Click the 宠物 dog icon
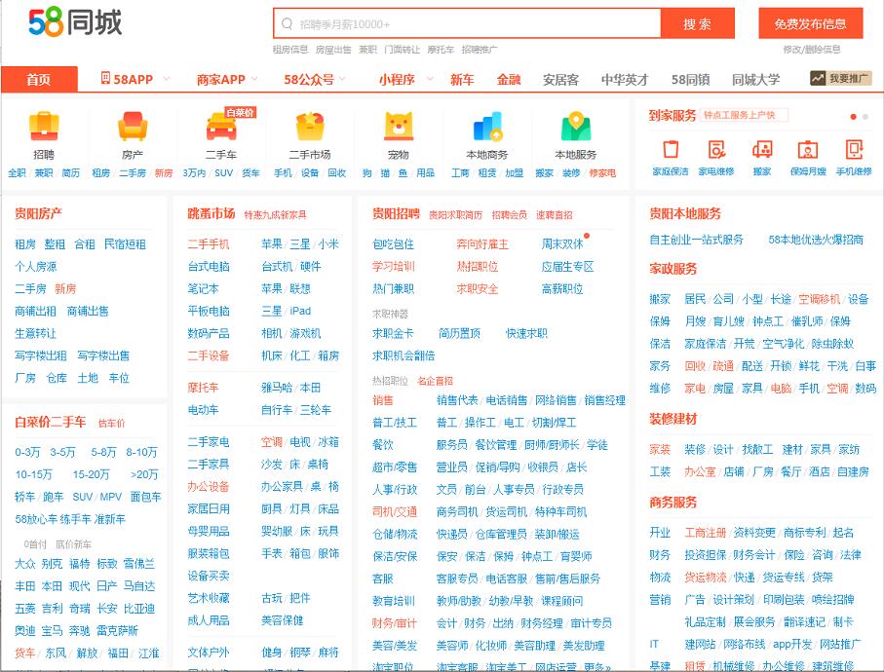The height and width of the screenshot is (672, 884). 398,127
